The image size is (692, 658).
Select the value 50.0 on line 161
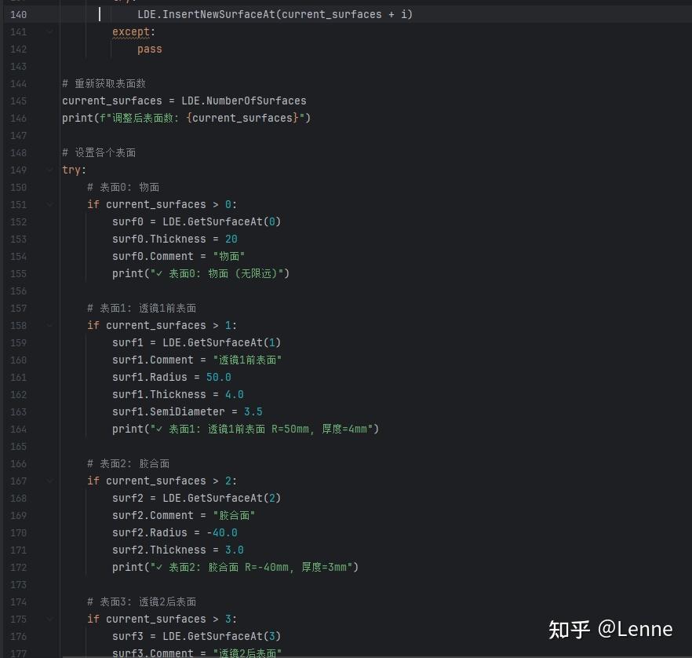(x=218, y=377)
